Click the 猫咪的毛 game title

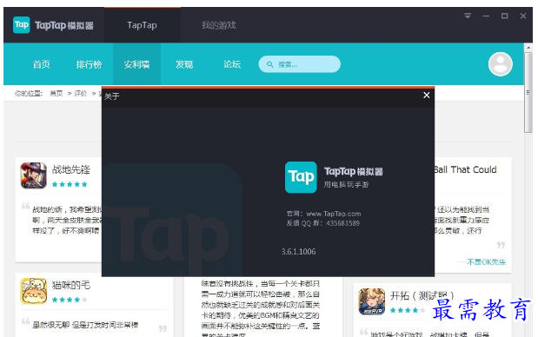(71, 285)
